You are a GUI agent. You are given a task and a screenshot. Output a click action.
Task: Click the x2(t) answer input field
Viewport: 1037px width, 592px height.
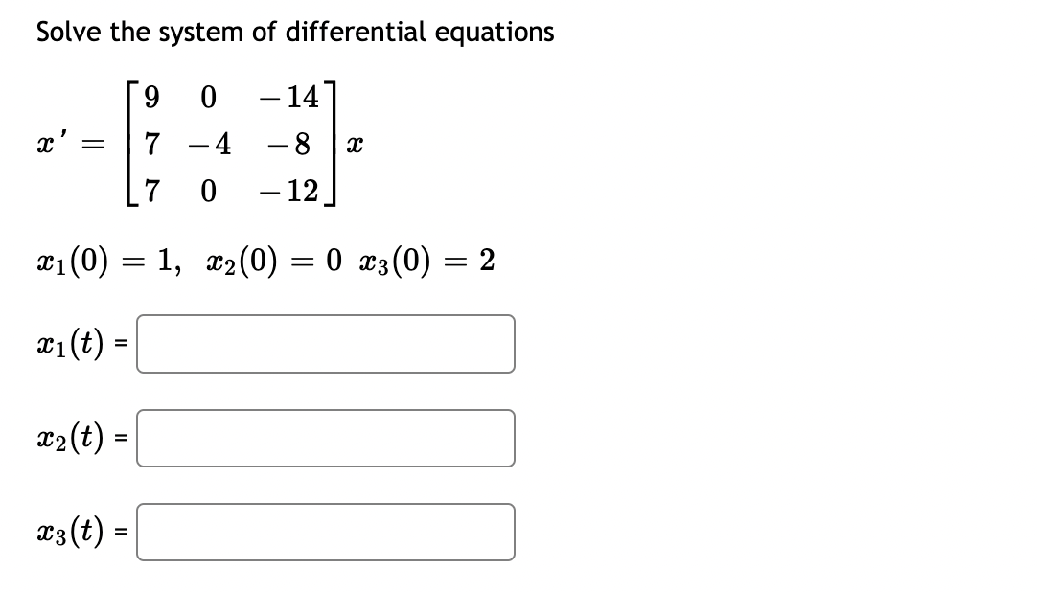coord(326,438)
